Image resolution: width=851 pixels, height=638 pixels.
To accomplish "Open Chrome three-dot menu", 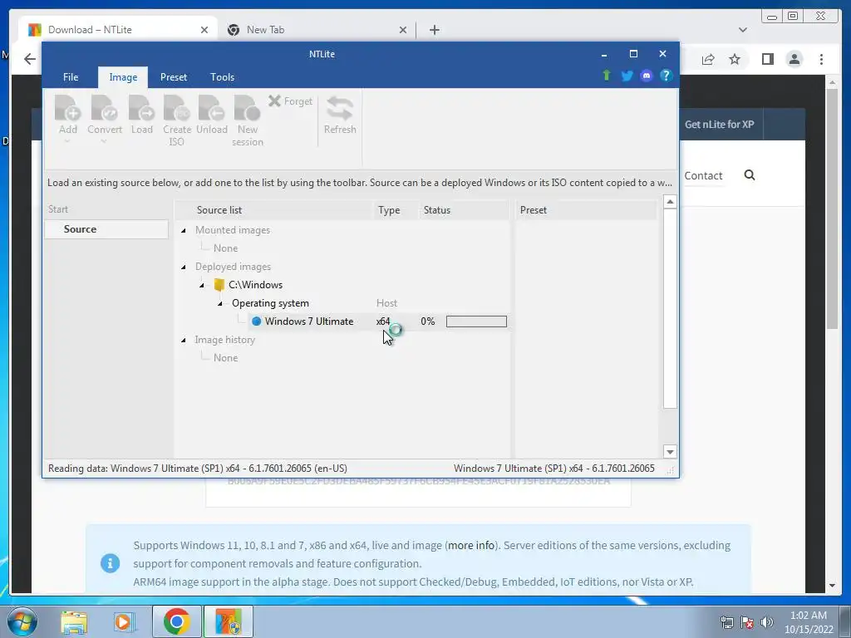I will point(821,59).
